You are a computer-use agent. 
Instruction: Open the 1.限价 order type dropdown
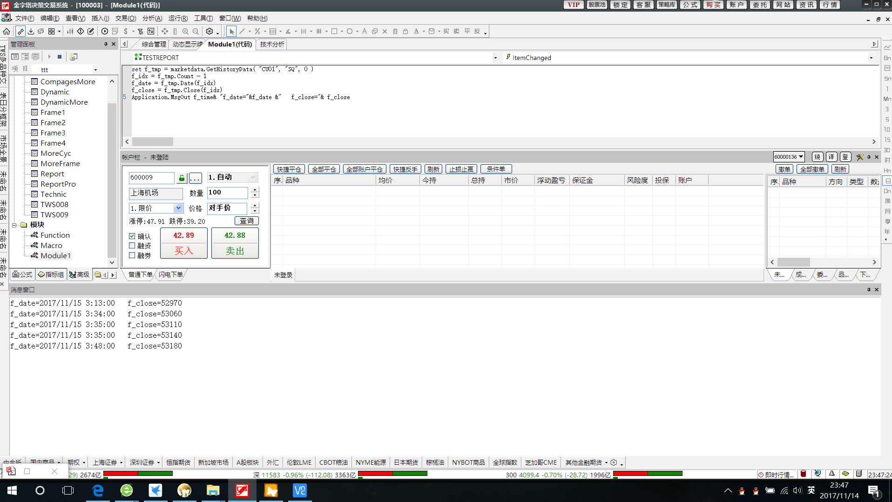178,208
